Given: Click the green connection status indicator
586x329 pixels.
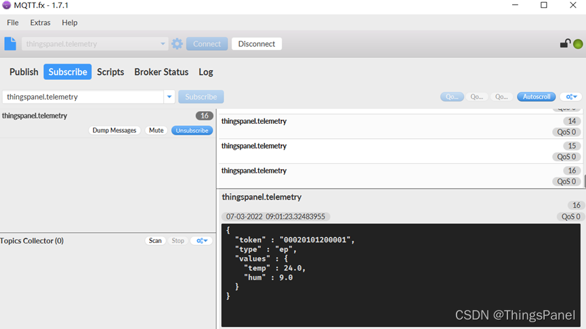Looking at the screenshot, I should coord(578,44).
